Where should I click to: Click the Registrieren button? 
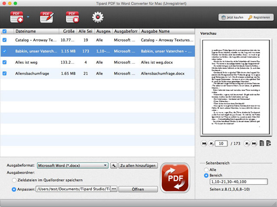[259, 17]
